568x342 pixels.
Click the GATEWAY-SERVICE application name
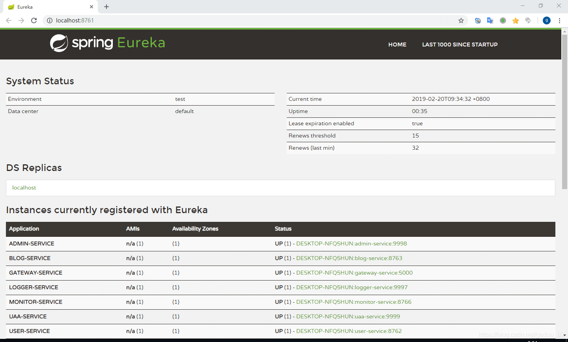click(x=35, y=273)
